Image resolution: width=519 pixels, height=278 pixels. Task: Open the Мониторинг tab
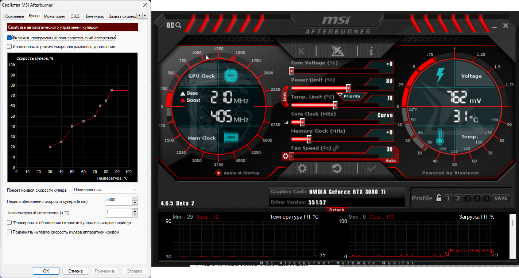[55, 16]
